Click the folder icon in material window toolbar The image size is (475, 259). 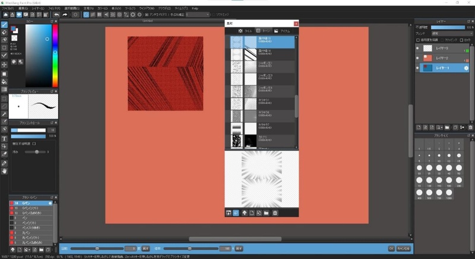click(x=266, y=213)
